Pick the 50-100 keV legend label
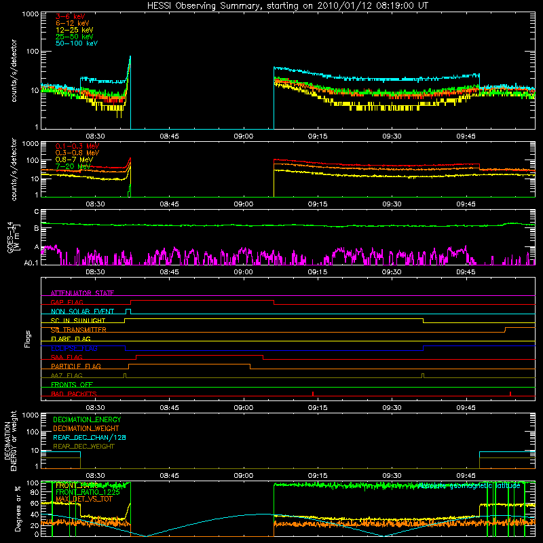 pyautogui.click(x=77, y=43)
